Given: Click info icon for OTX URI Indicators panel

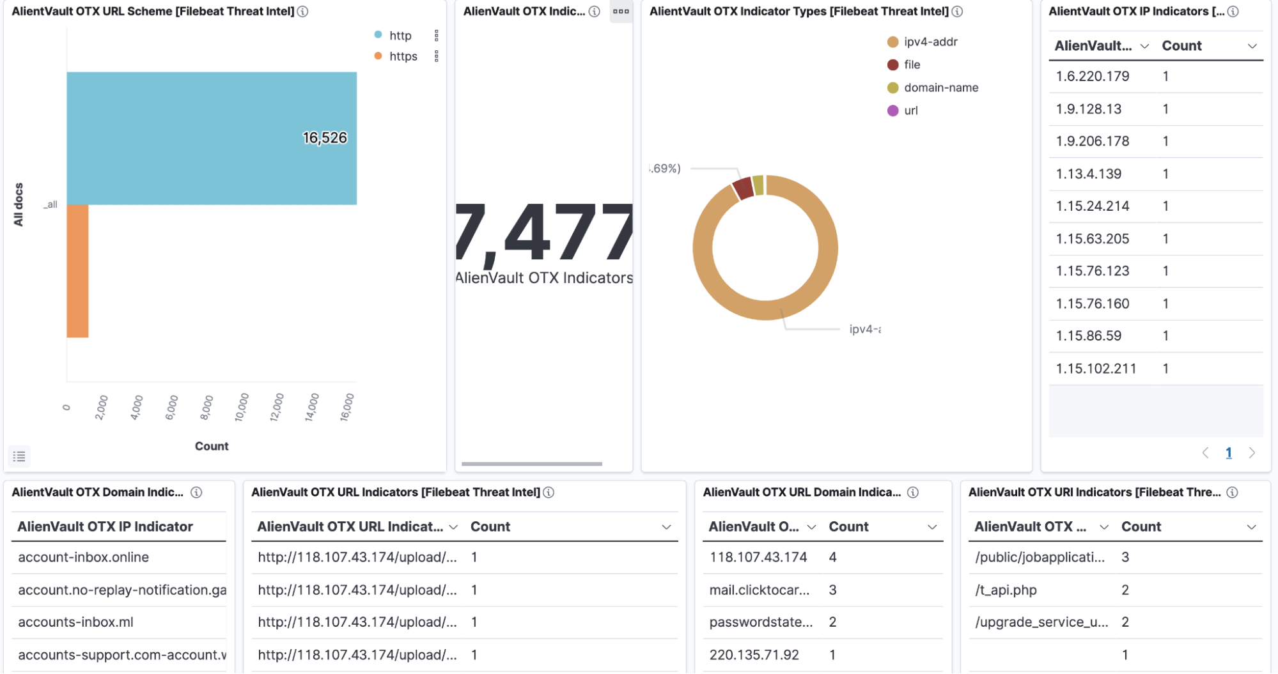Looking at the screenshot, I should [1233, 493].
